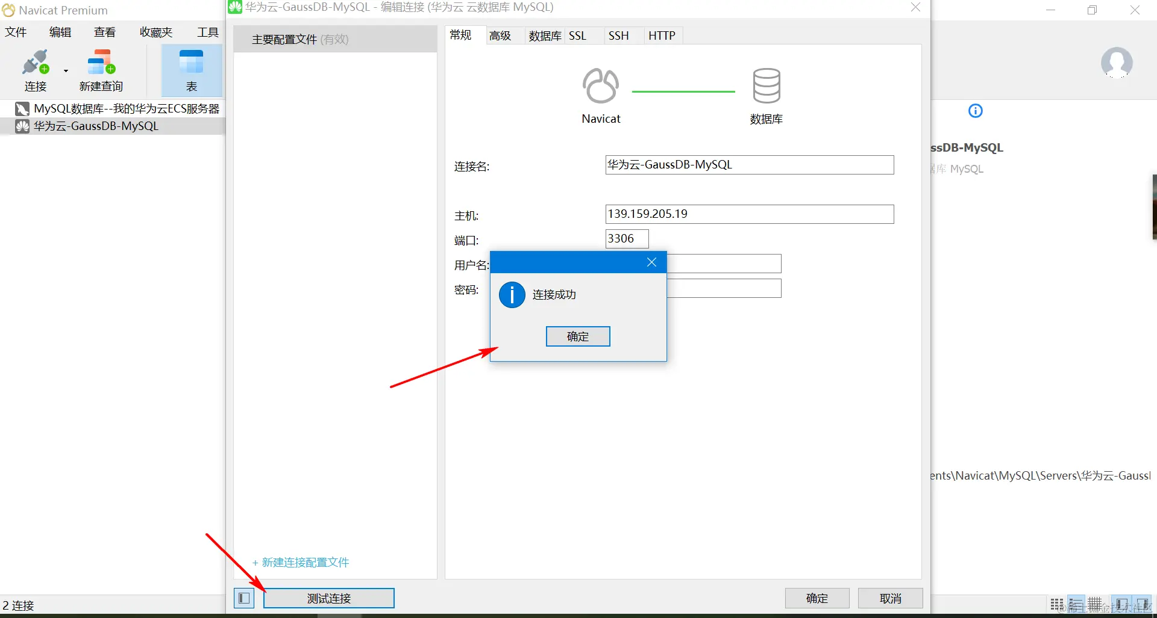The width and height of the screenshot is (1157, 618).
Task: Click the 连接 plug icon in toolbar
Action: click(x=35, y=63)
